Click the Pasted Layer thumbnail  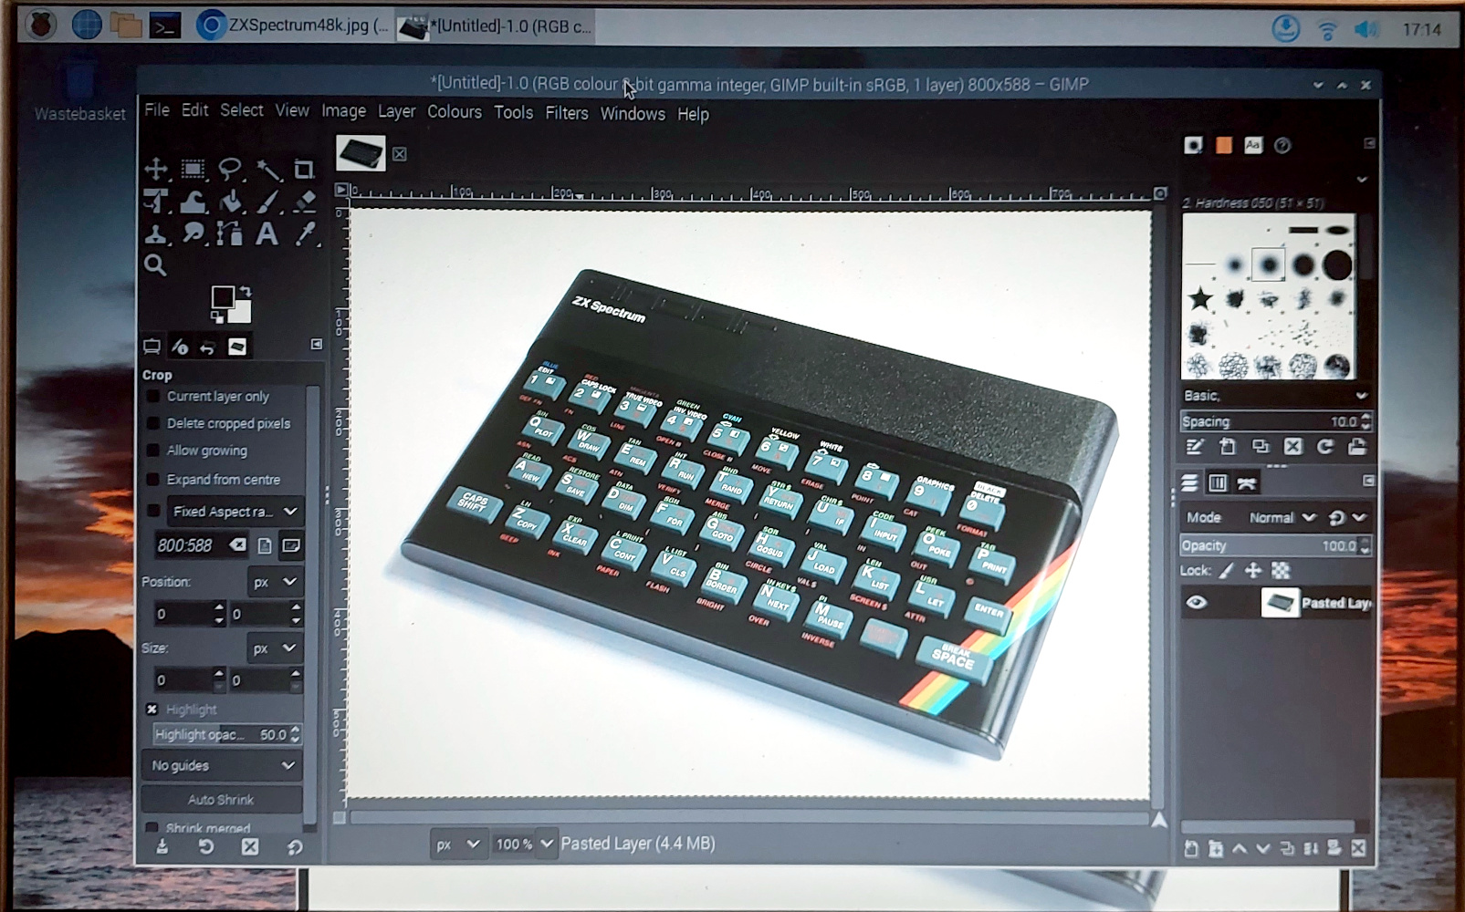[x=1282, y=602]
